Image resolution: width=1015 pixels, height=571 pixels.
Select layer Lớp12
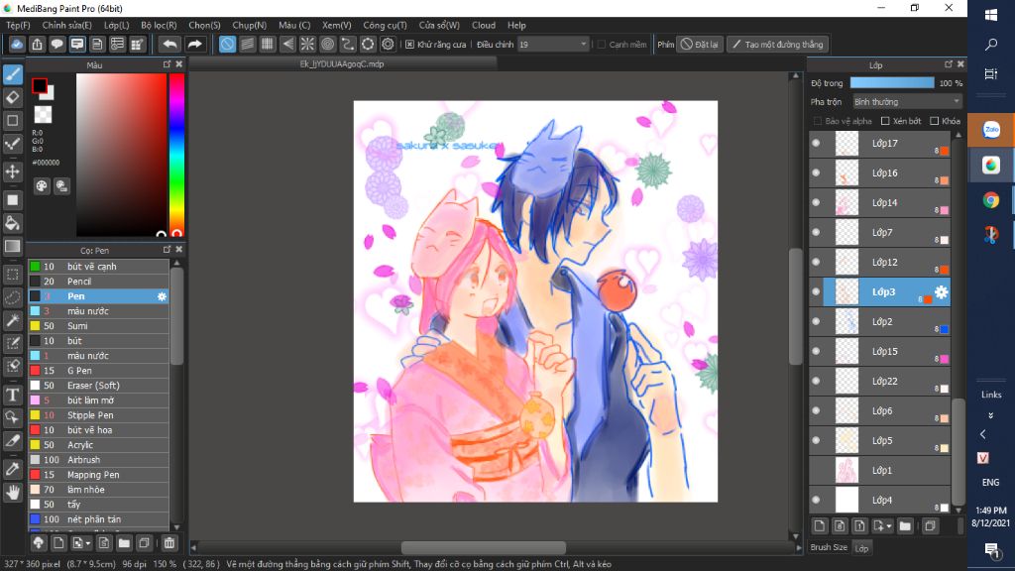(880, 262)
